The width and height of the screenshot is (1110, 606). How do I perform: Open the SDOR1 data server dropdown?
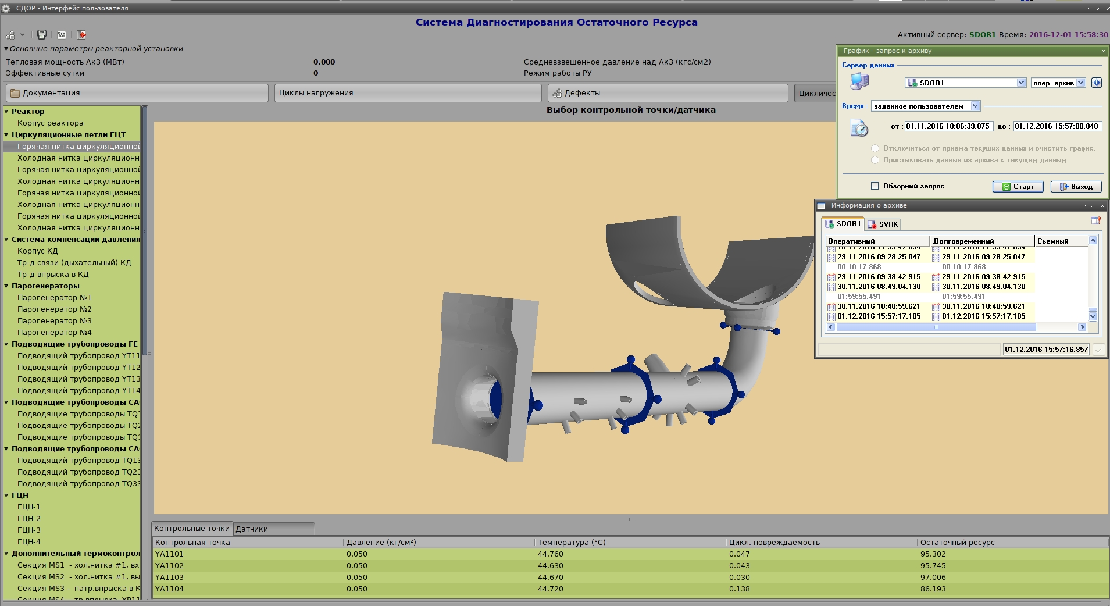pos(1021,83)
